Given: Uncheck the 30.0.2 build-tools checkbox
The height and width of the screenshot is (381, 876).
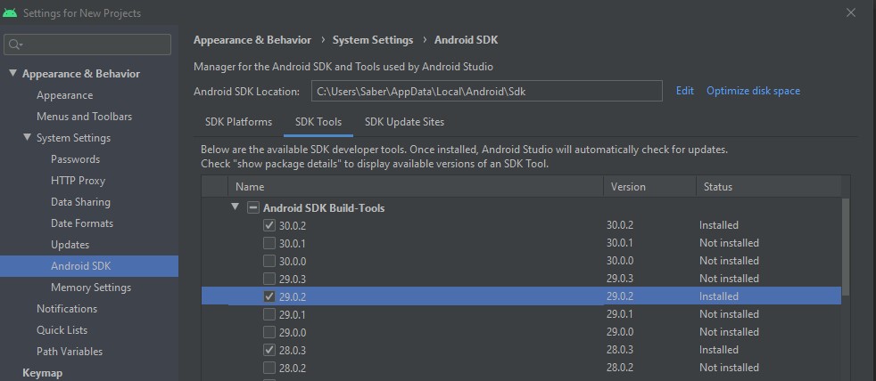Looking at the screenshot, I should [269, 225].
